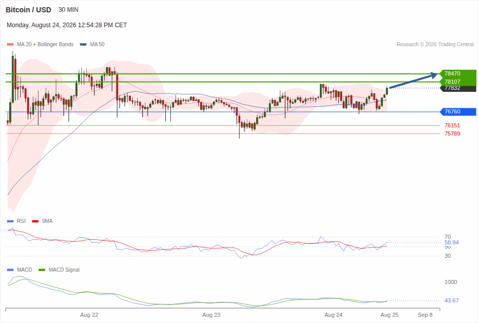
Task: Click the MACD legend label
Action: pos(25,270)
